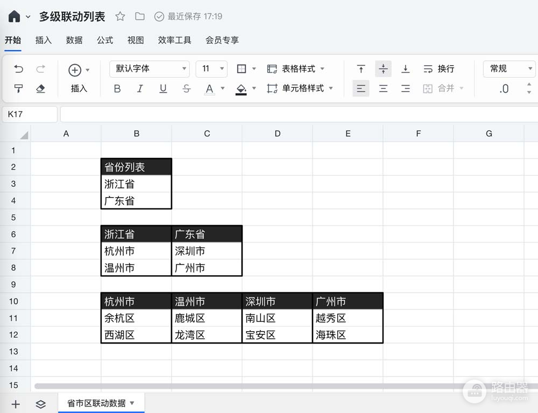The width and height of the screenshot is (538, 413).
Task: Click the home icon in the header
Action: pos(14,16)
